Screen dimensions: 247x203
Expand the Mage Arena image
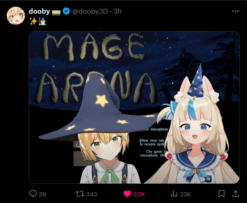click(x=134, y=107)
